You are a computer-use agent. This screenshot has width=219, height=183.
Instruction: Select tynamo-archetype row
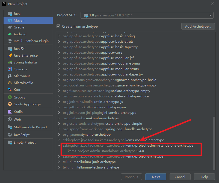87,135
